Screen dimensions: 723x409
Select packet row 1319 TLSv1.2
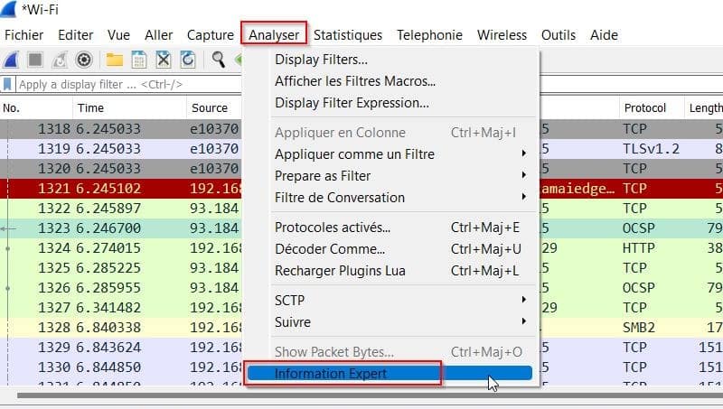coord(121,149)
